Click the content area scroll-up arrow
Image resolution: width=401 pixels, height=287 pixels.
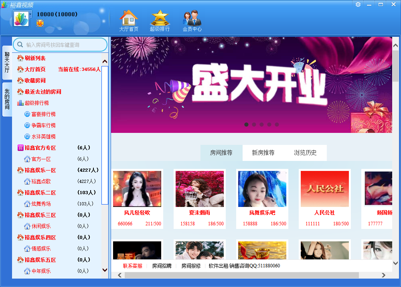click(395, 46)
